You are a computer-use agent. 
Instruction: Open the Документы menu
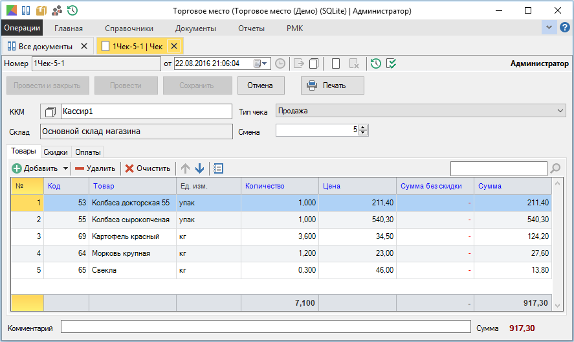coord(195,28)
